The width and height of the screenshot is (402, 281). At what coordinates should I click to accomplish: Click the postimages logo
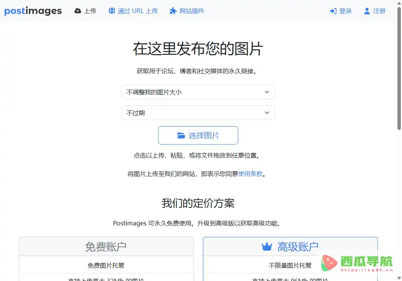click(33, 11)
